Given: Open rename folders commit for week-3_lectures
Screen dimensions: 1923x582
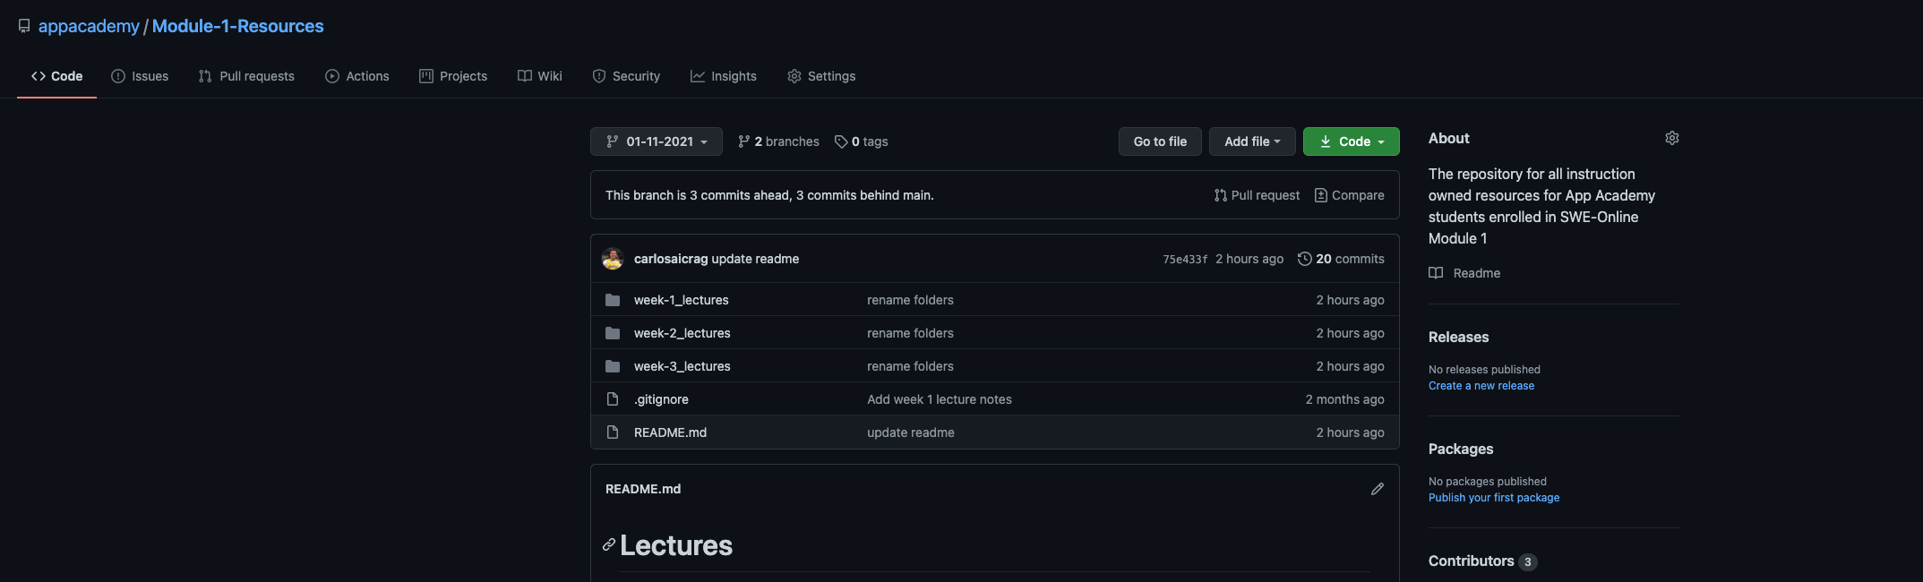Looking at the screenshot, I should coord(910,366).
